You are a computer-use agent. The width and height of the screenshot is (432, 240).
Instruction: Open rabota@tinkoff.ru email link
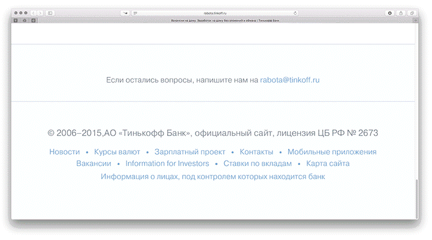click(290, 80)
